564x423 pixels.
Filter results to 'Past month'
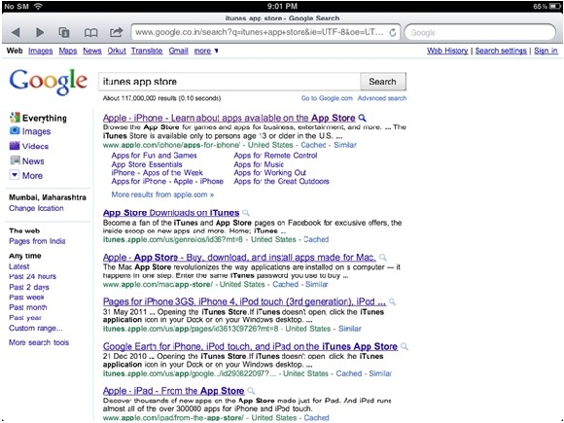point(27,307)
